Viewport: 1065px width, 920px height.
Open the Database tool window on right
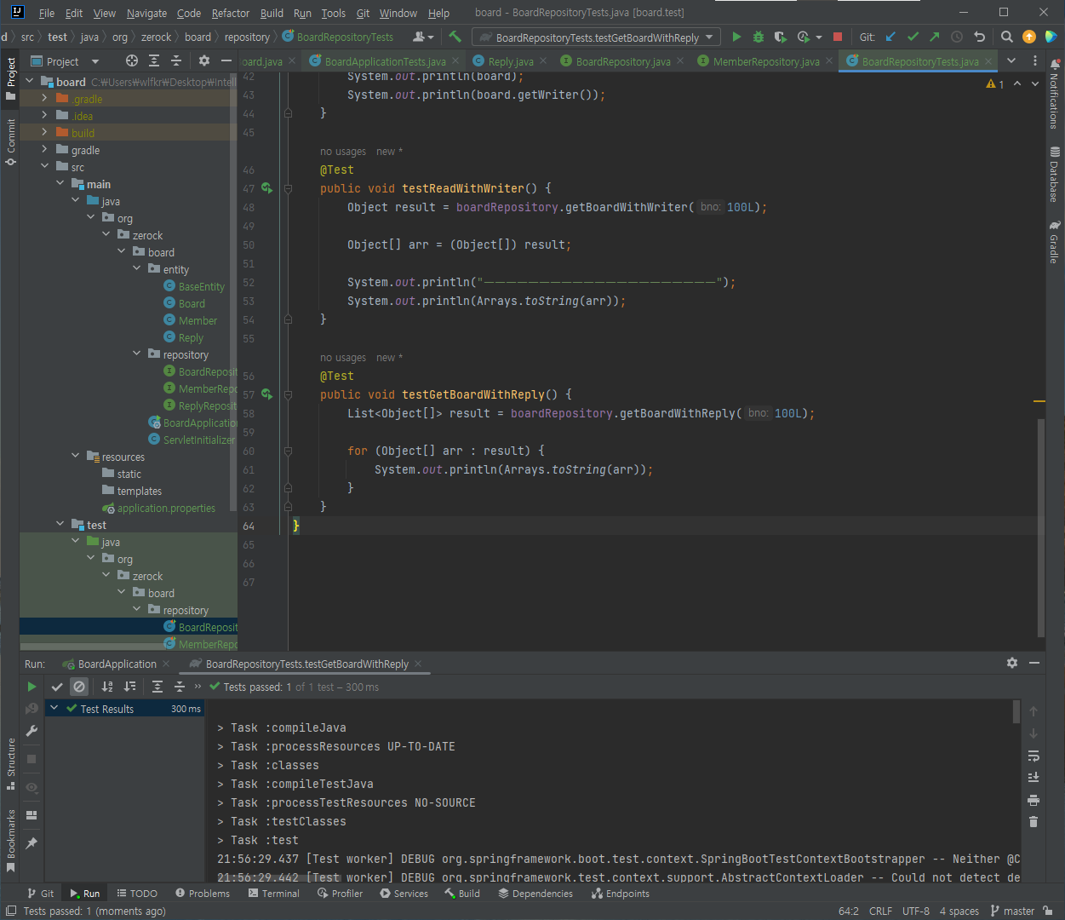pyautogui.click(x=1054, y=175)
